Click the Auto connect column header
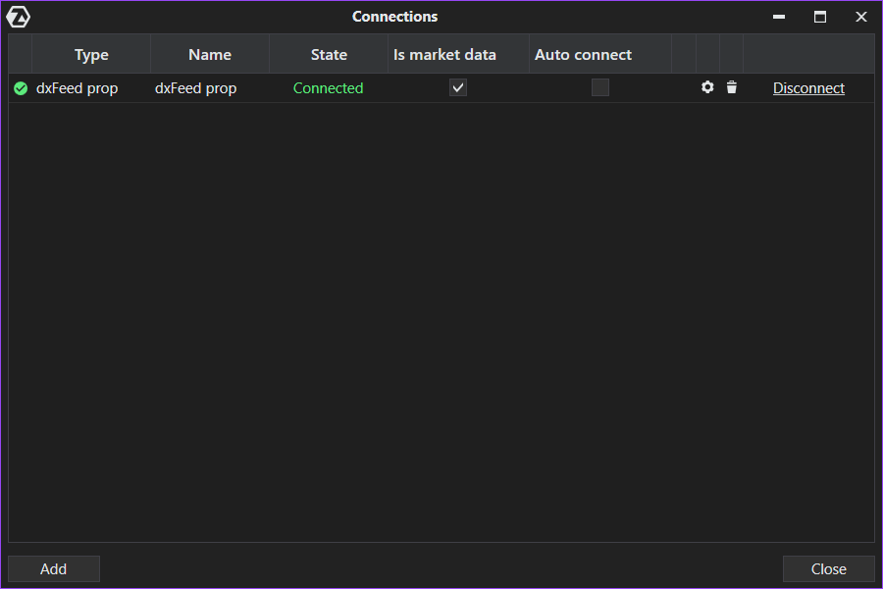883x589 pixels. [x=583, y=55]
